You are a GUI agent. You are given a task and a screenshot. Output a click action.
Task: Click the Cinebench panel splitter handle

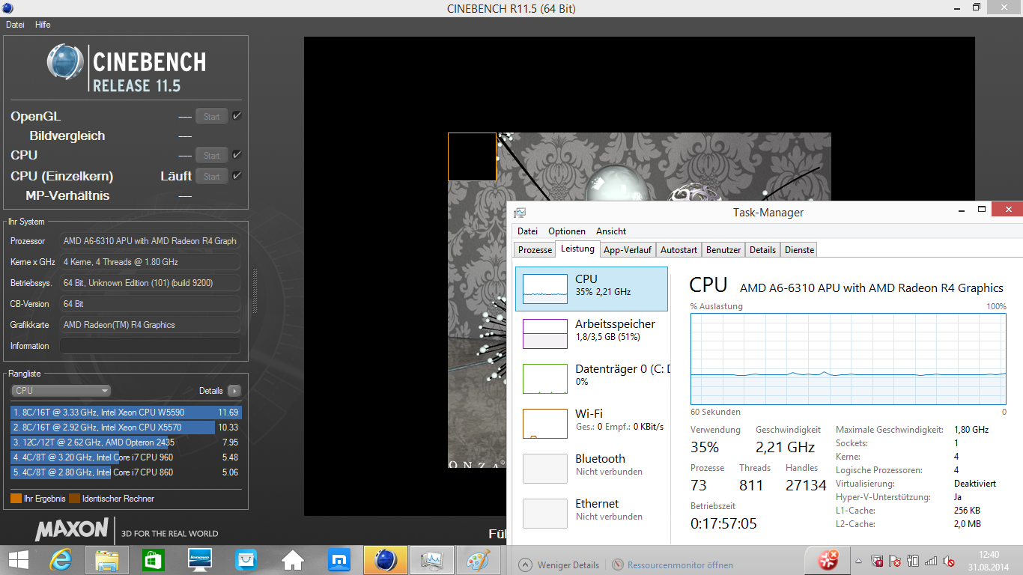coord(255,291)
